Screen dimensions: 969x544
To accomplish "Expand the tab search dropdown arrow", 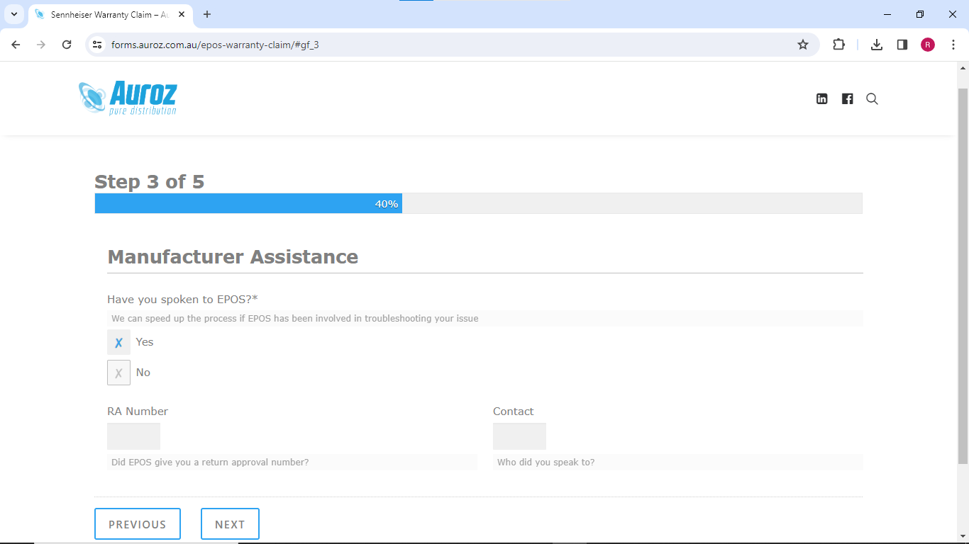I will 13,14.
